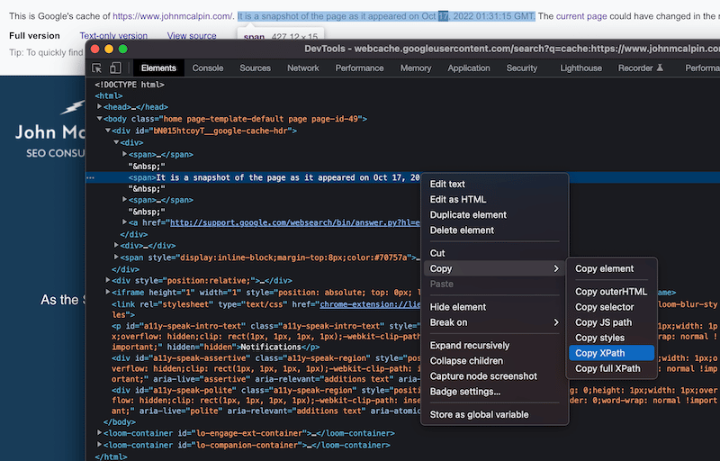
Task: Open the Security tab
Action: click(x=522, y=68)
